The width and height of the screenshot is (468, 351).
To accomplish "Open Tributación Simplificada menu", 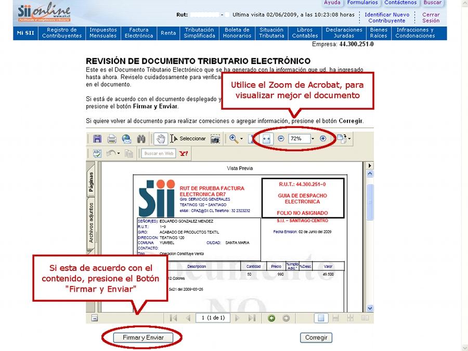I will [199, 33].
